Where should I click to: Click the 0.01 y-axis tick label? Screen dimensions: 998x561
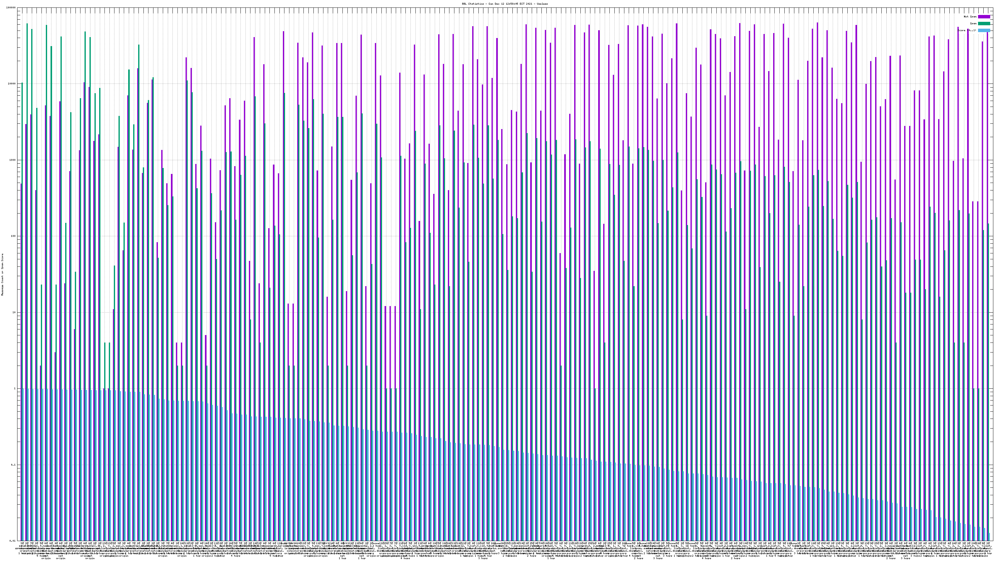coord(13,541)
